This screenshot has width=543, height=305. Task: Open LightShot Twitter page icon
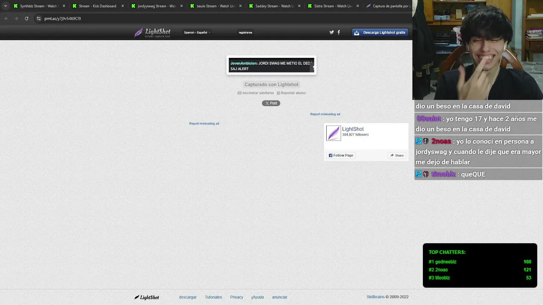(332, 32)
